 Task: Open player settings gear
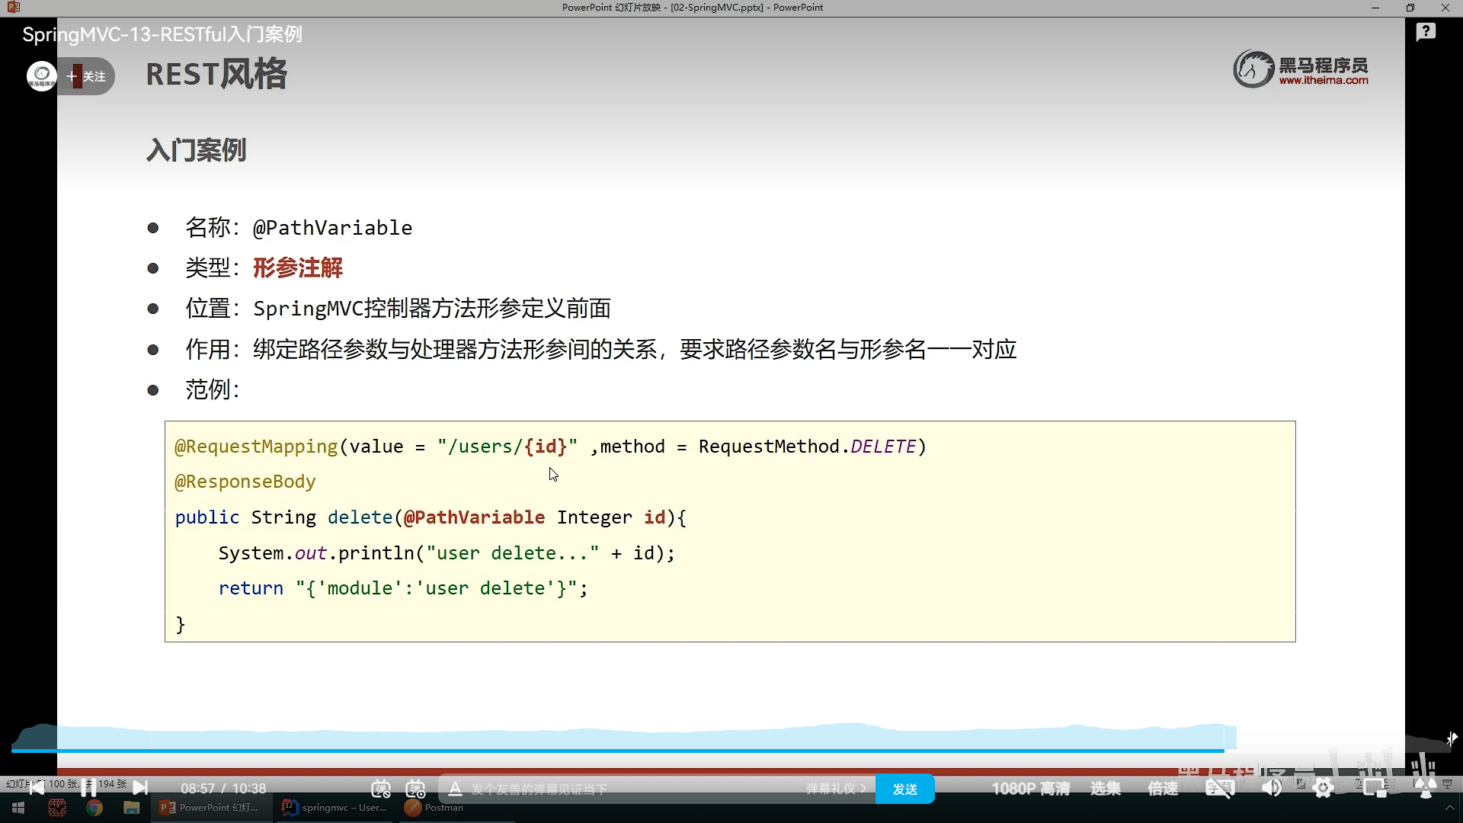click(x=1324, y=789)
